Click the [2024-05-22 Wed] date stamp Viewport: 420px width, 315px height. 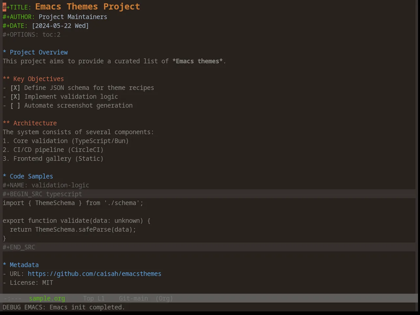[x=60, y=26]
